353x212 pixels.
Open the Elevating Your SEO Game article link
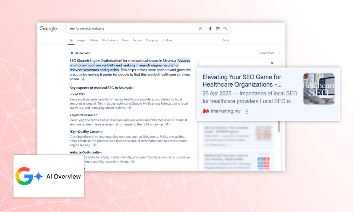coord(242,81)
